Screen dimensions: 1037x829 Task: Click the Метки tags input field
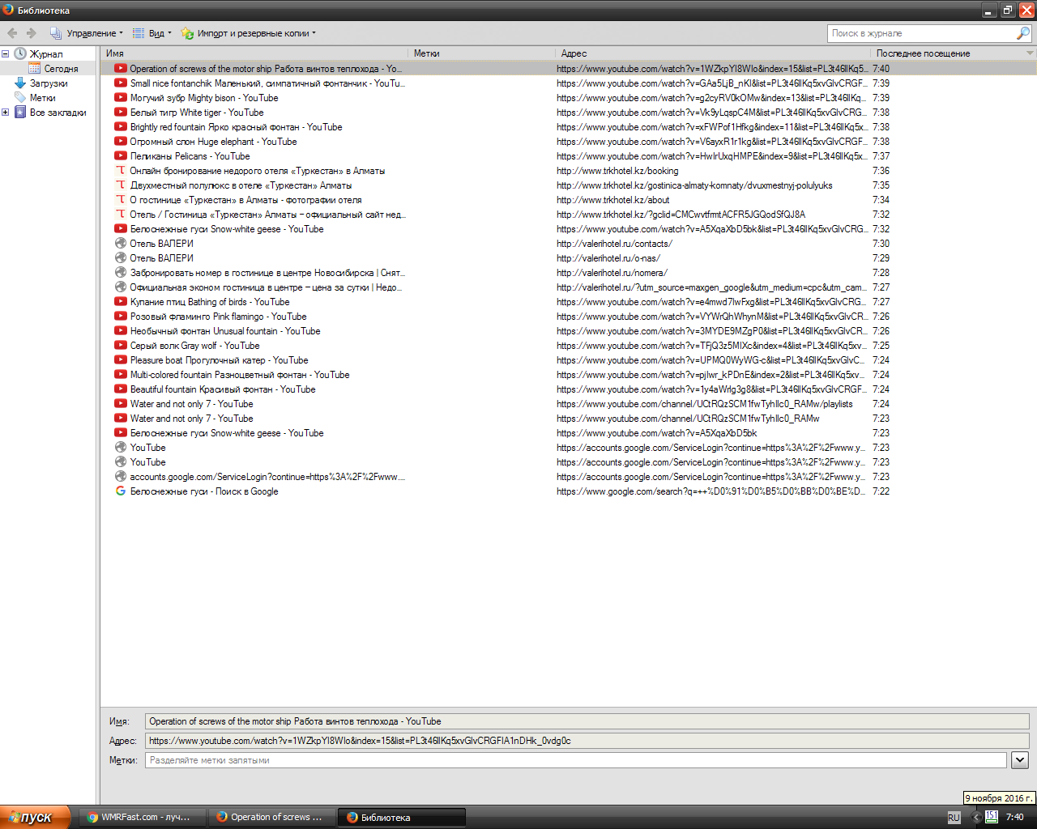[575, 760]
